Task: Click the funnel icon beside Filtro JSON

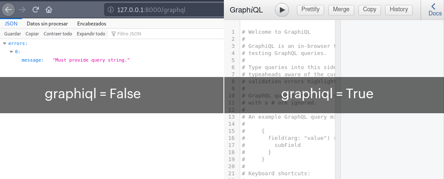Action: [114, 34]
